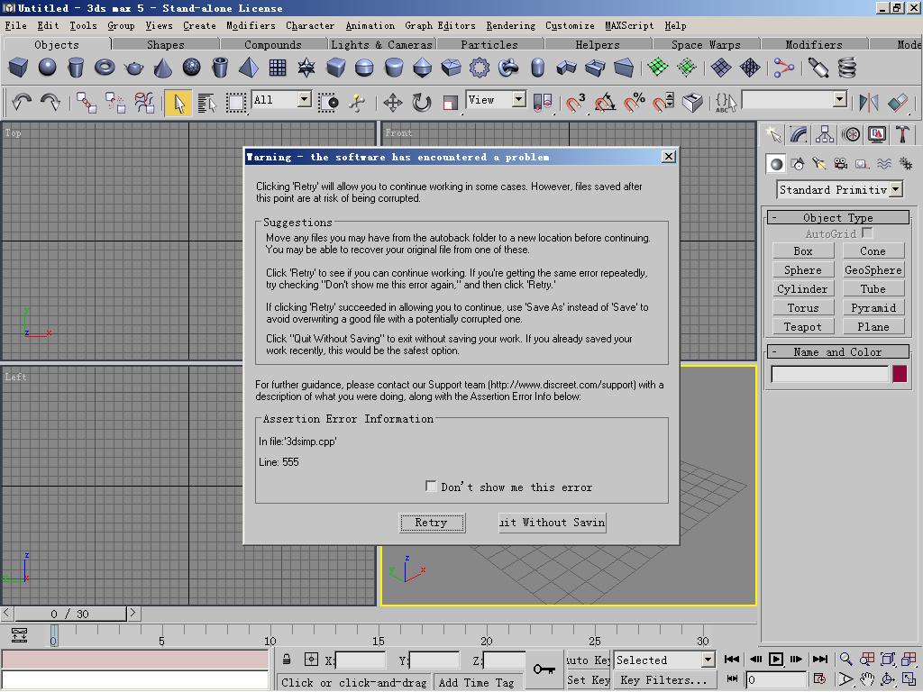This screenshot has height=692, width=923.
Task: Click the Tube object button
Action: tap(873, 289)
